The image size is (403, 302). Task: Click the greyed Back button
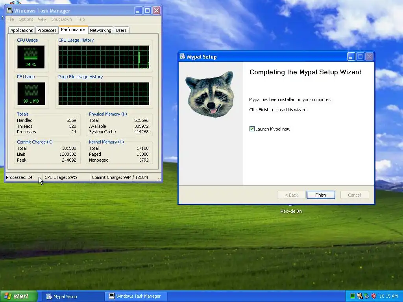(292, 195)
